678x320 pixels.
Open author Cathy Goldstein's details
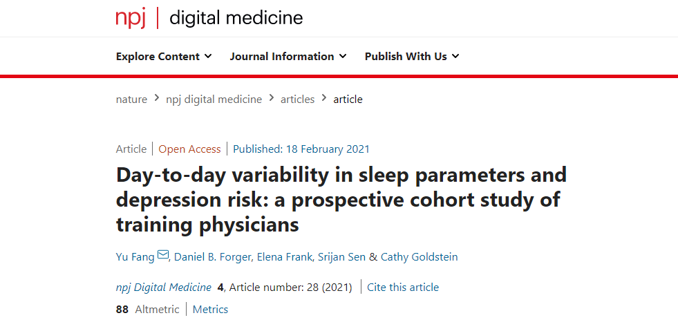point(419,257)
